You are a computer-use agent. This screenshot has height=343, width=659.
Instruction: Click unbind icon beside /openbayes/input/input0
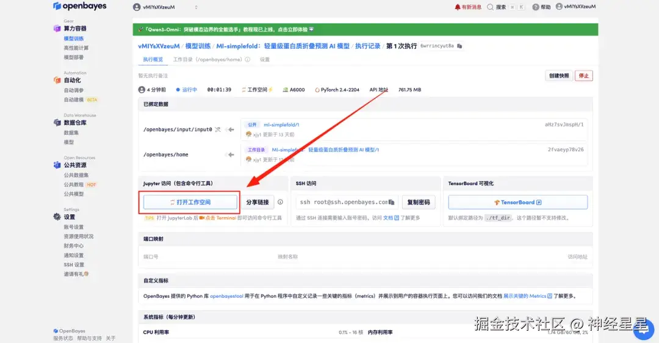pos(218,129)
